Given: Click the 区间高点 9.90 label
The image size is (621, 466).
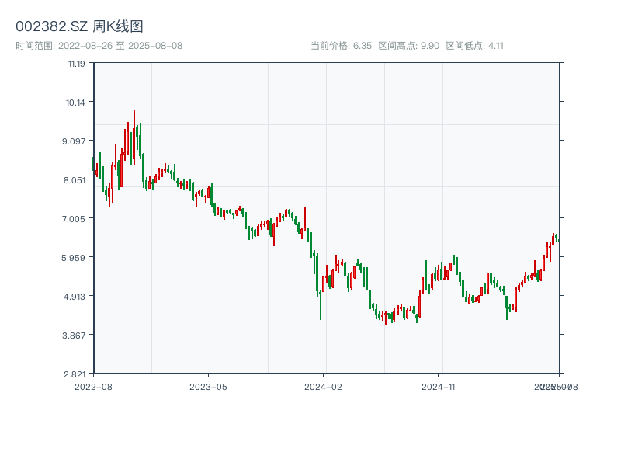Looking at the screenshot, I should [x=409, y=46].
